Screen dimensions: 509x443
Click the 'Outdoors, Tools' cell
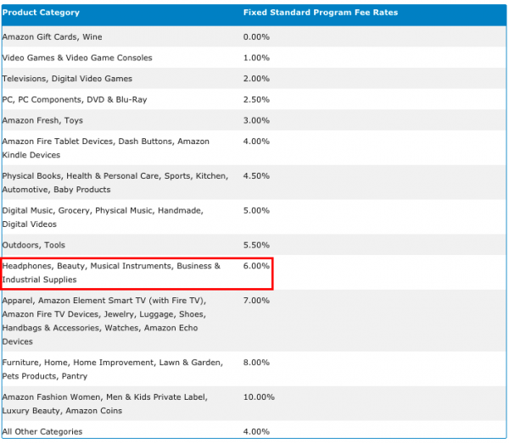click(34, 245)
